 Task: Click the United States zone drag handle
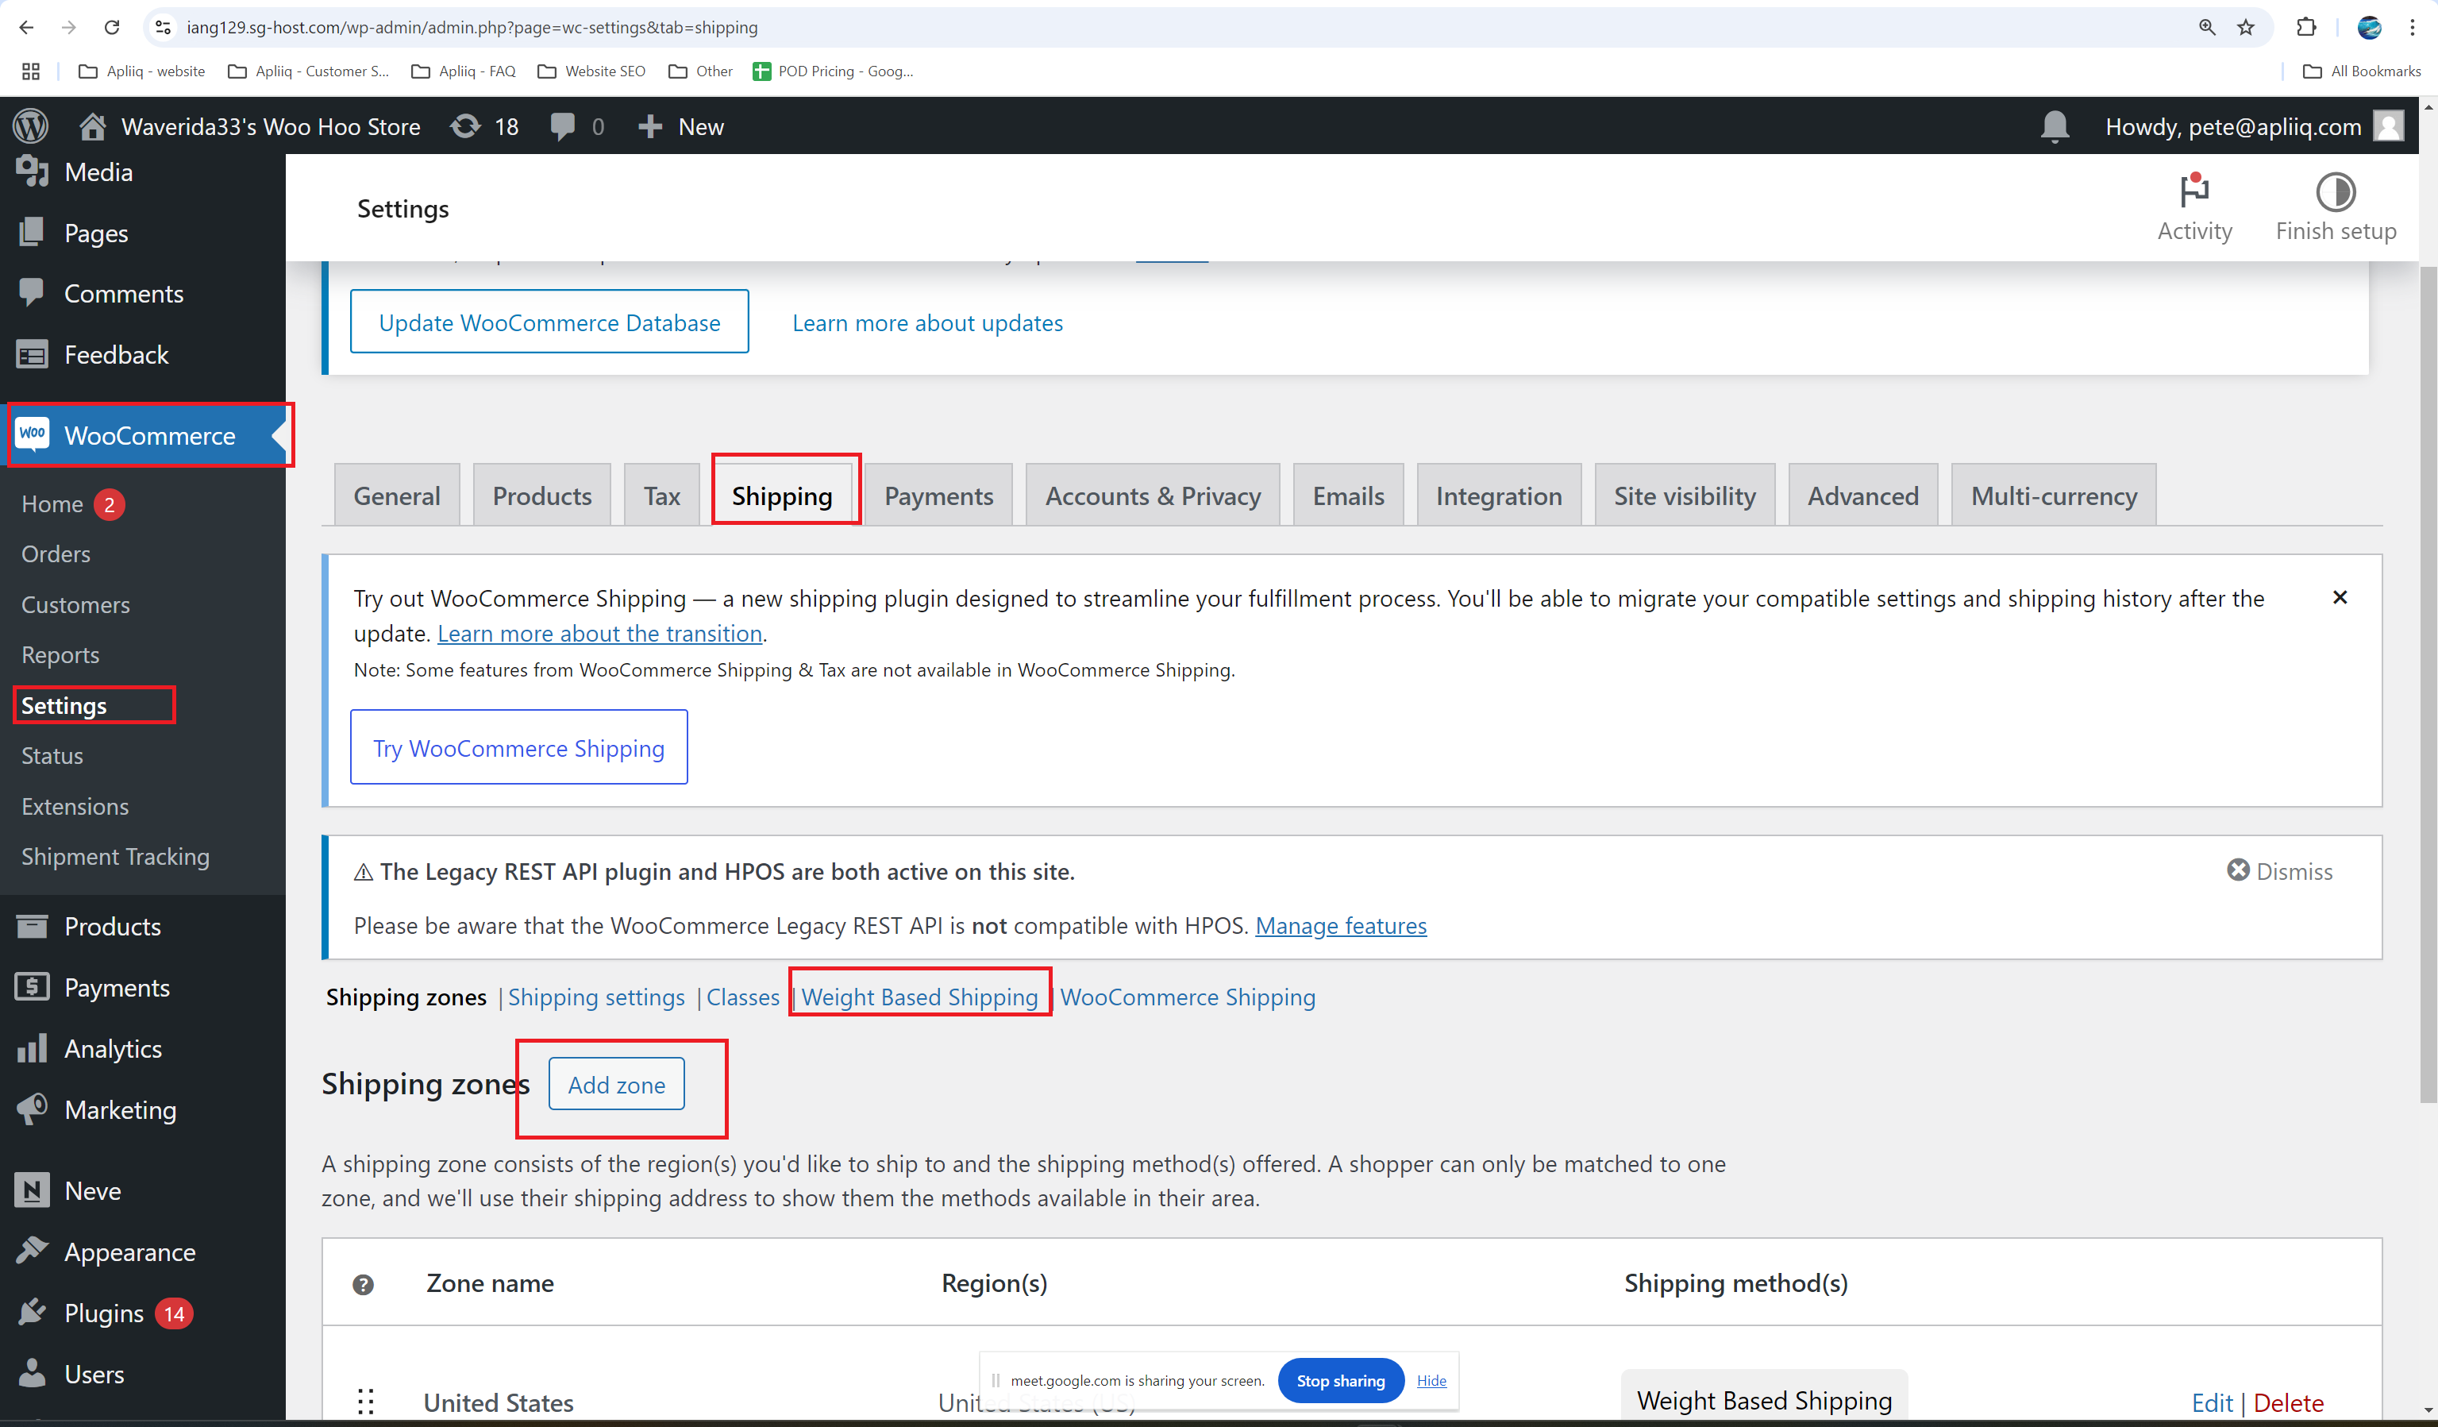click(x=366, y=1401)
